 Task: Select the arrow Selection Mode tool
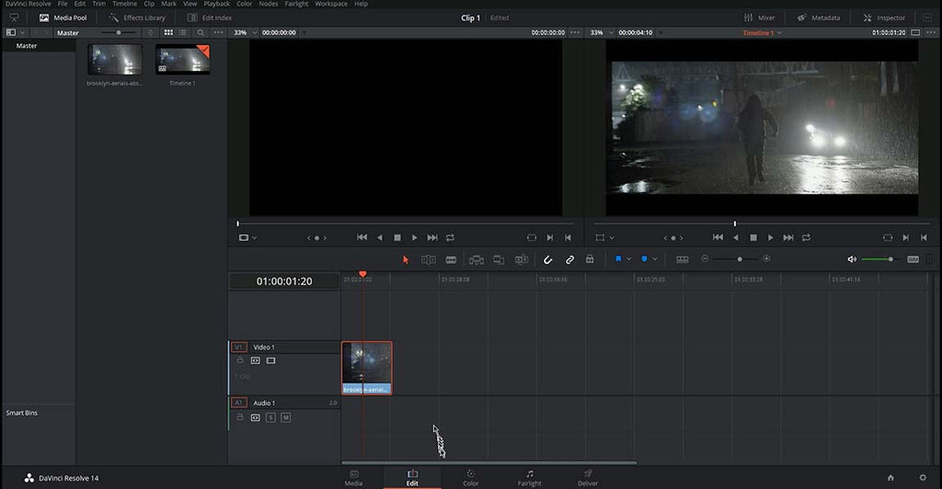tap(406, 260)
